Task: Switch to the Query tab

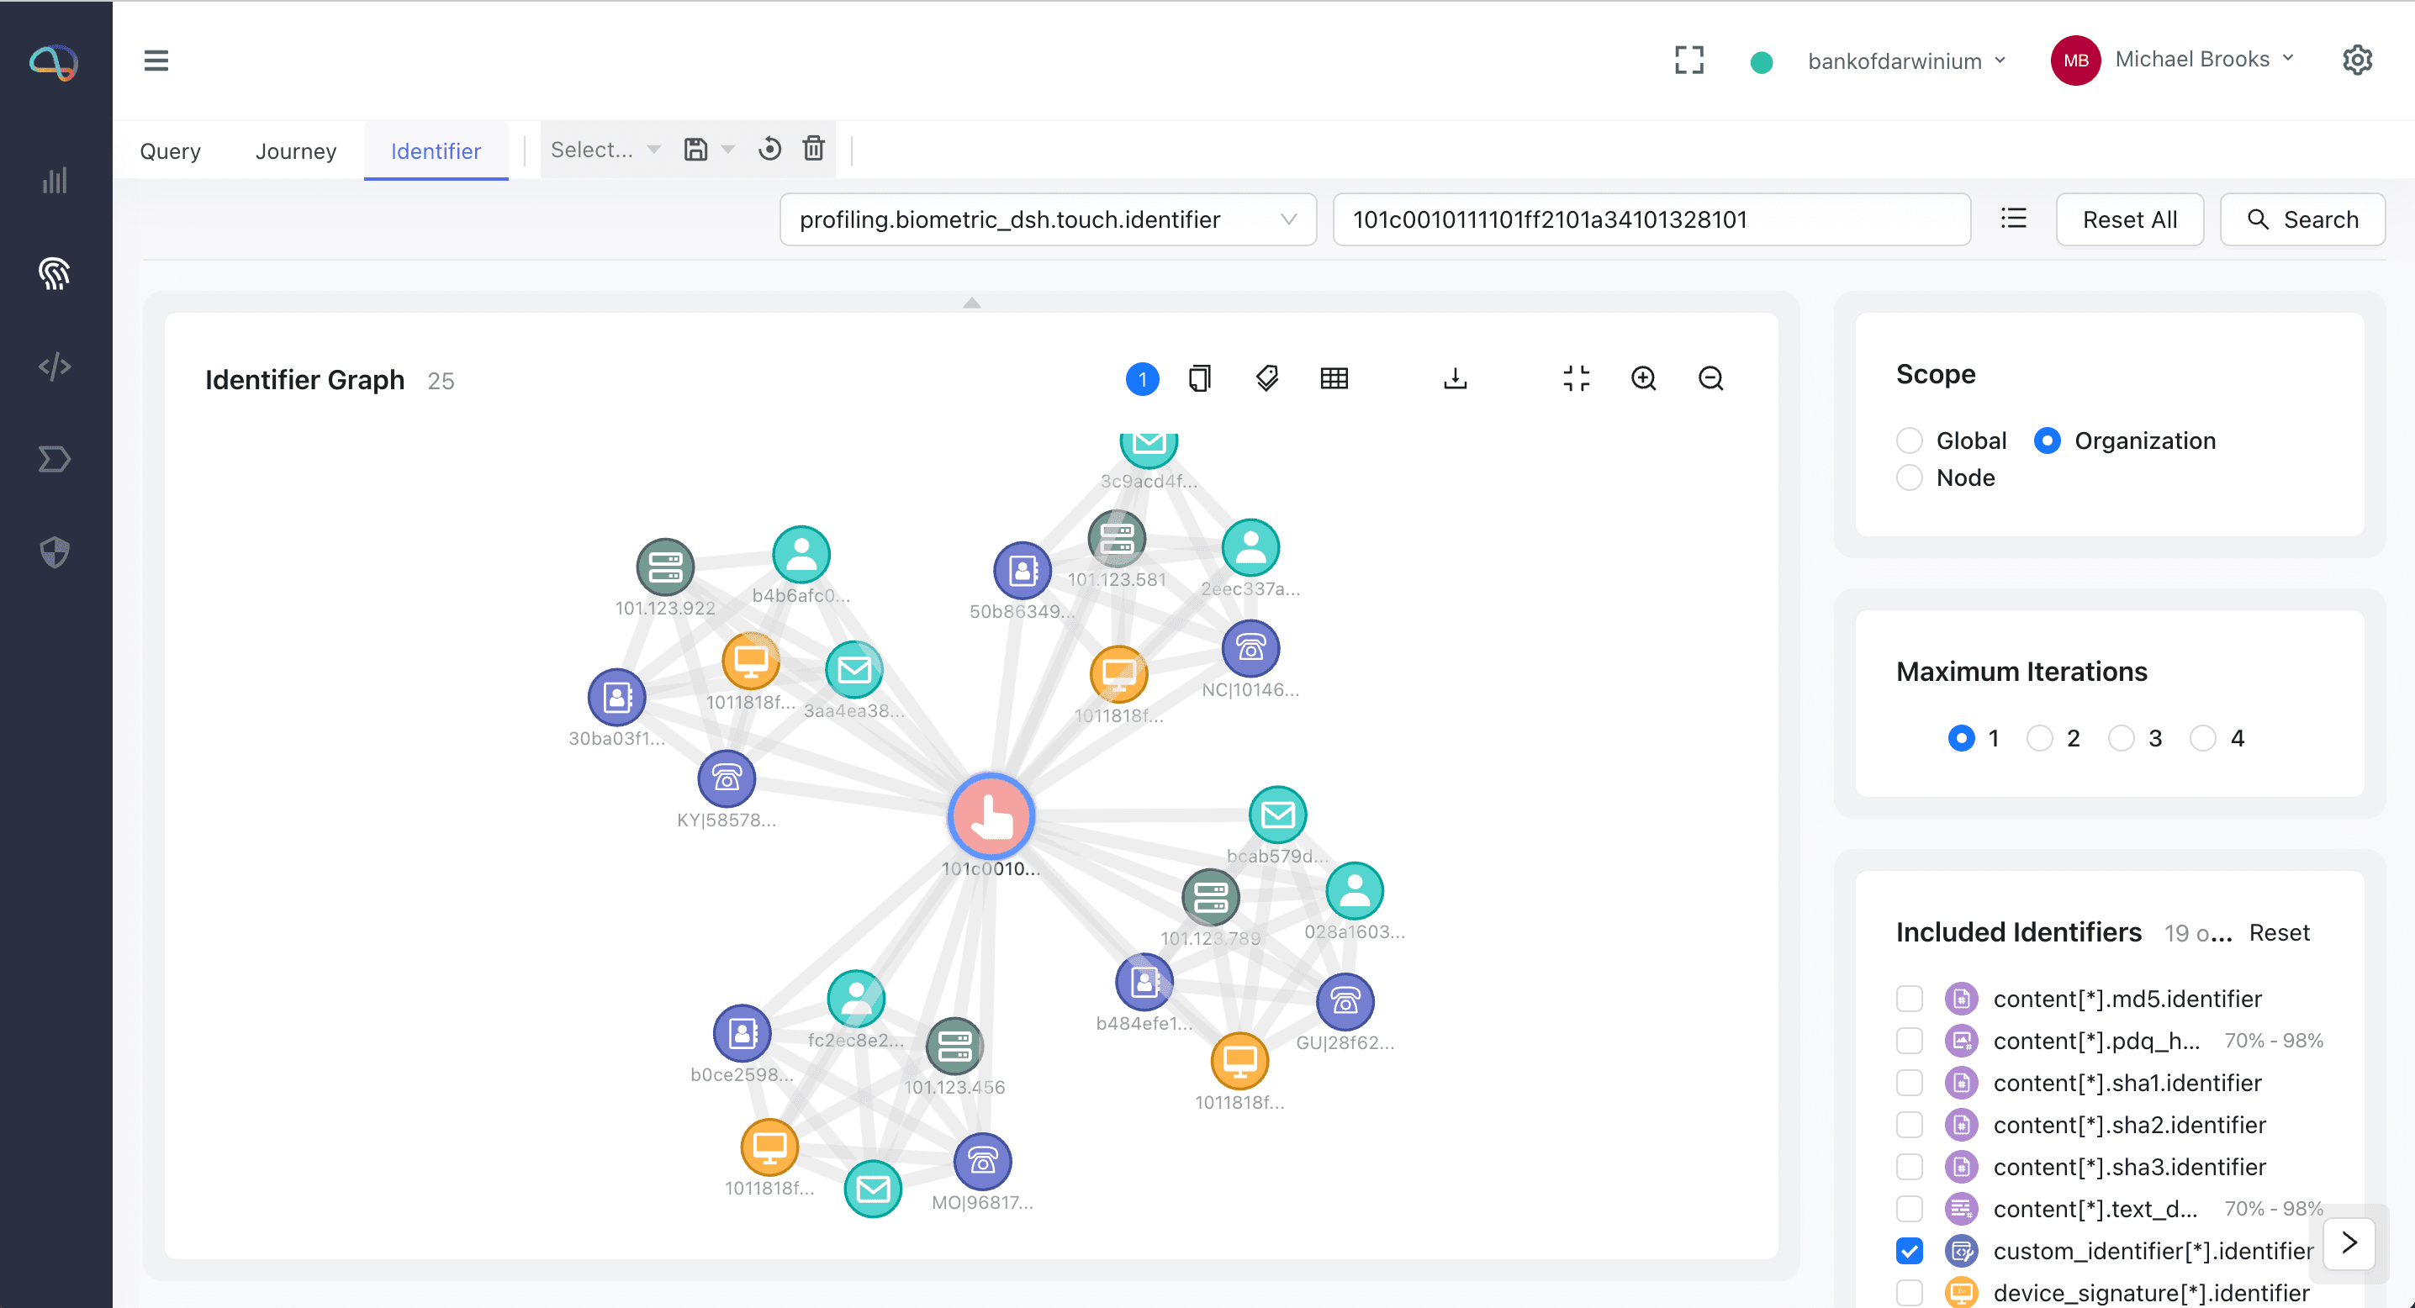Action: pos(170,150)
